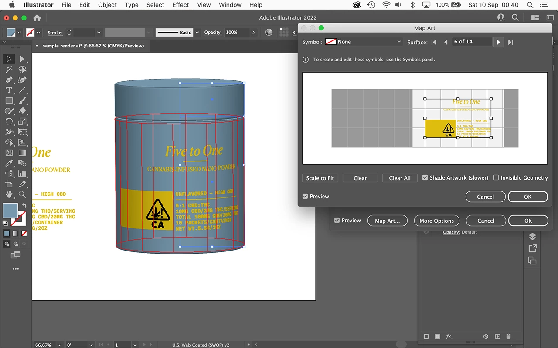Select the Selection tool arrow
558x348 pixels.
click(x=9, y=59)
